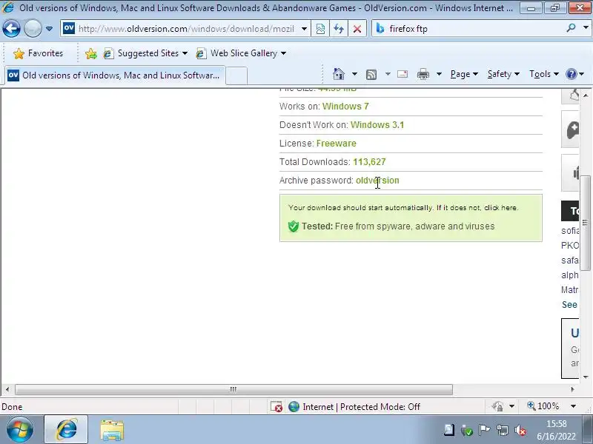593x444 pixels.
Task: Click the Add to Favorites Bar icon
Action: coord(90,53)
